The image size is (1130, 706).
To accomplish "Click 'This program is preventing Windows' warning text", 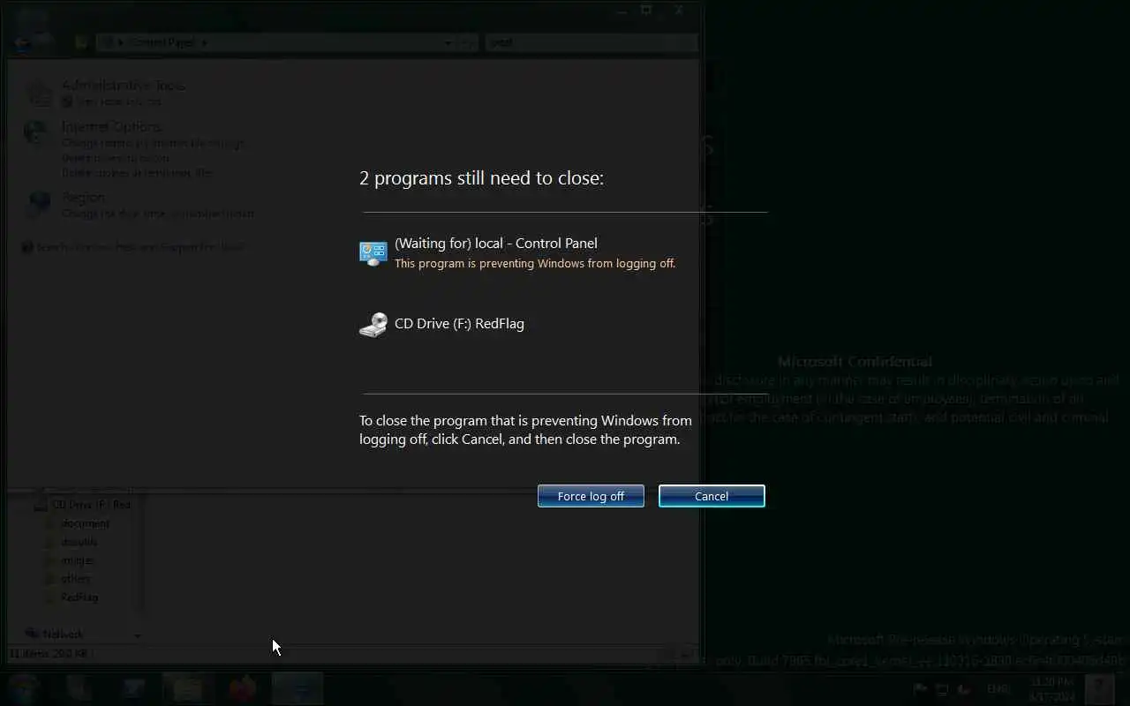I will [535, 263].
